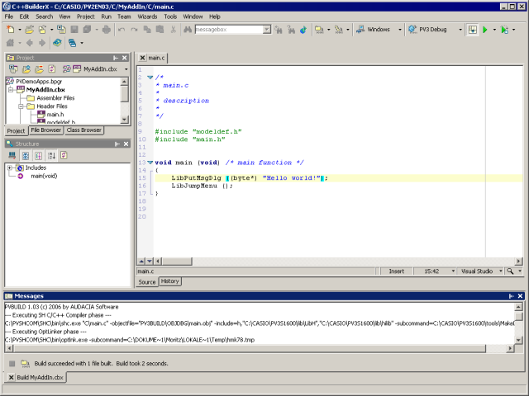Click the Reopen recent file icon
This screenshot has width=529, height=396.
(42, 30)
